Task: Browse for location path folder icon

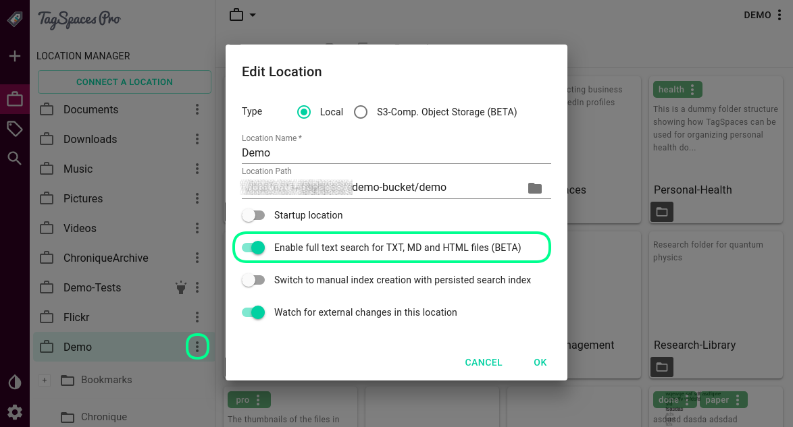Action: coord(534,188)
